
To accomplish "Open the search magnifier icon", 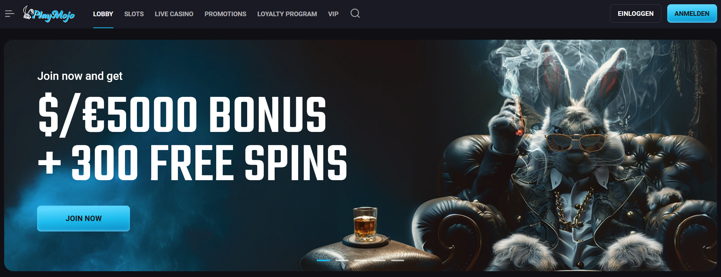I will point(355,14).
